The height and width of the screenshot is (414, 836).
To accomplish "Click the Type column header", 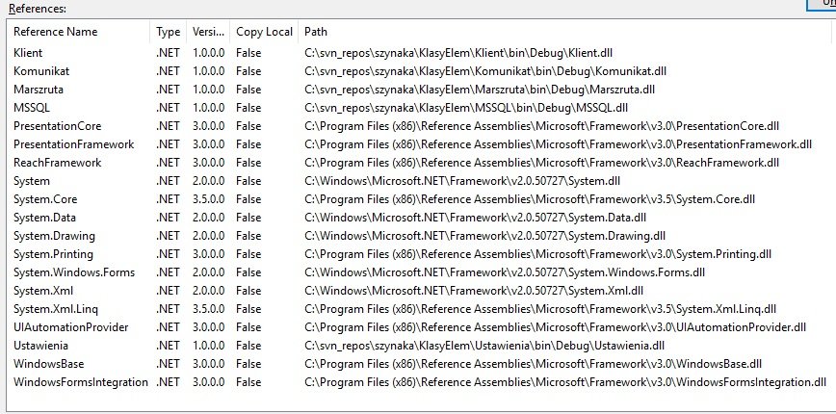I will (167, 32).
